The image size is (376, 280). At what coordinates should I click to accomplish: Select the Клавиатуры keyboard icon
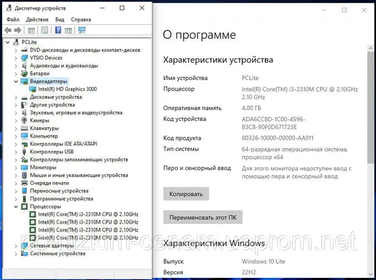[24, 129]
